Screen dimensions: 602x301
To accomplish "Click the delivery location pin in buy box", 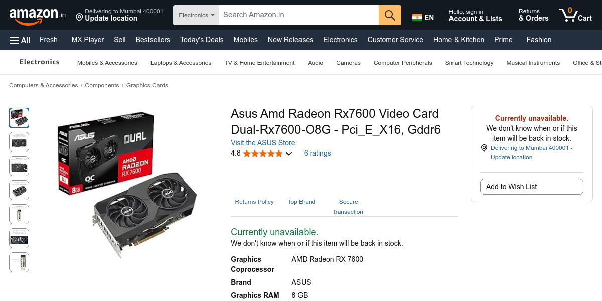I will pyautogui.click(x=484, y=148).
